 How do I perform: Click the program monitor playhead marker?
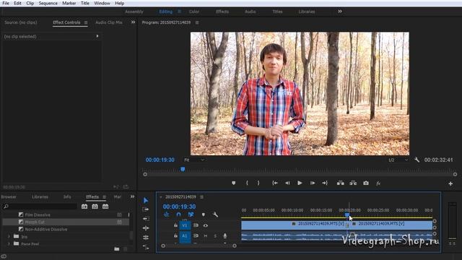pos(183,169)
